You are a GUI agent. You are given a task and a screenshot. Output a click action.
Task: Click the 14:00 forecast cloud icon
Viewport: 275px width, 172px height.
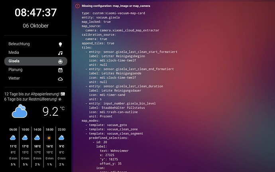37,138
